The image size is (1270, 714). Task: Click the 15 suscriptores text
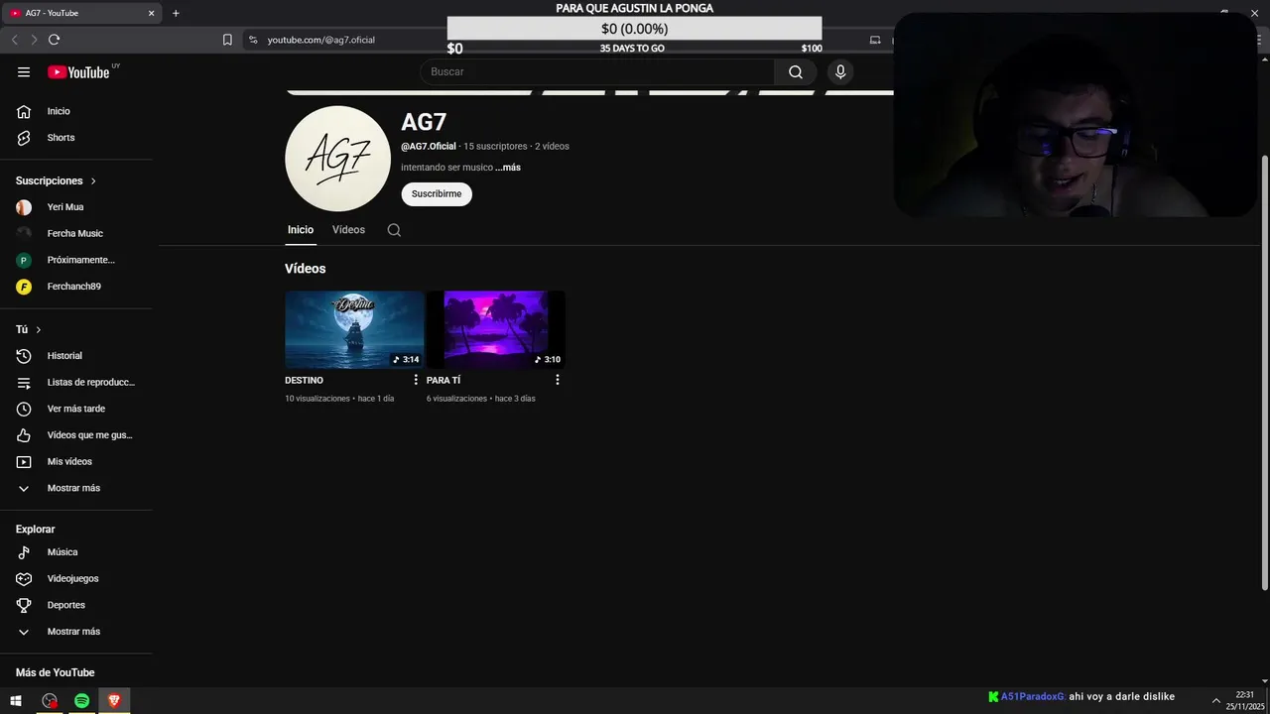tap(495, 146)
